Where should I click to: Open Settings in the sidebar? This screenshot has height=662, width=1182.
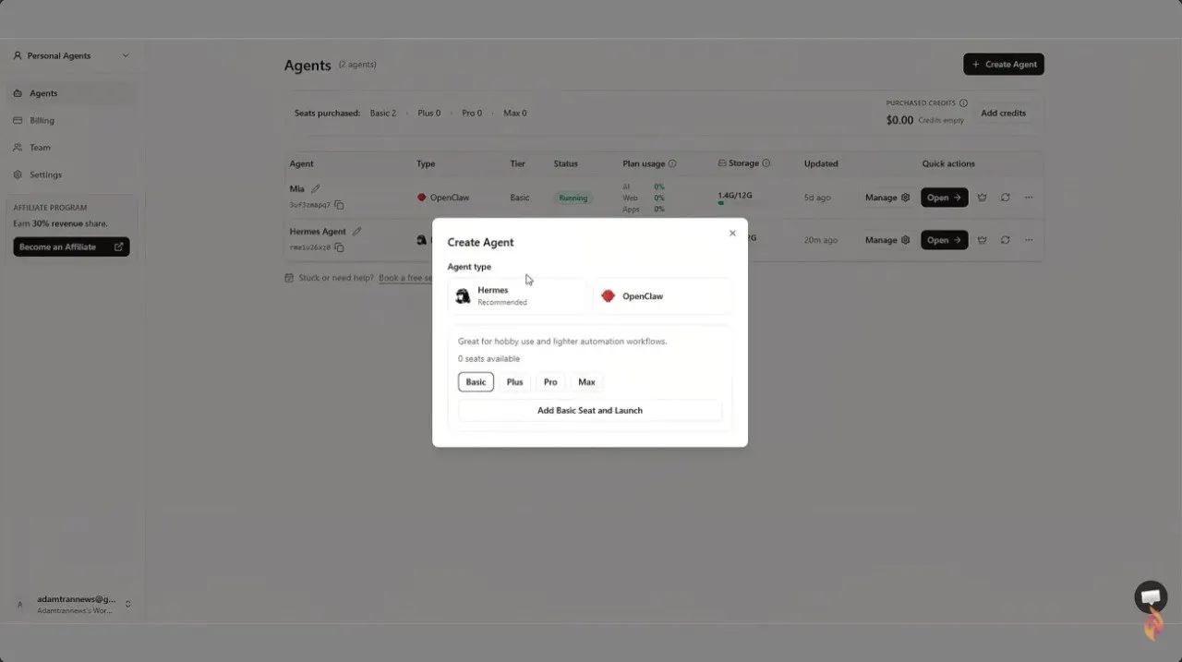71,175
